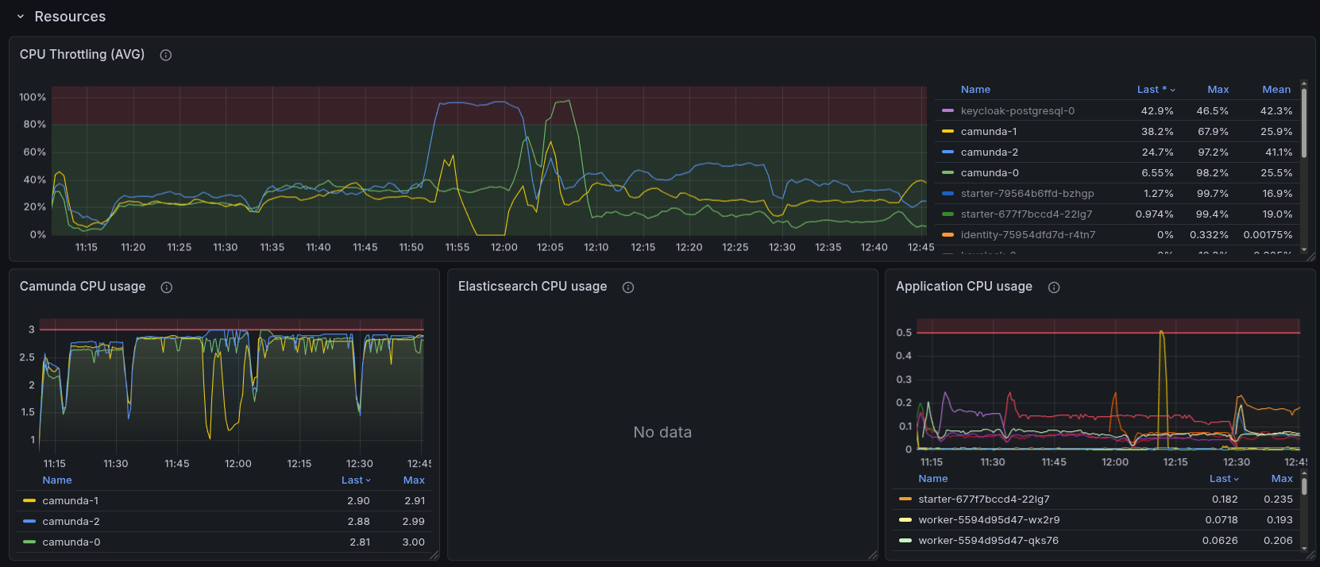1320x567 pixels.
Task: Collapse the Resources row section
Action: tap(21, 17)
